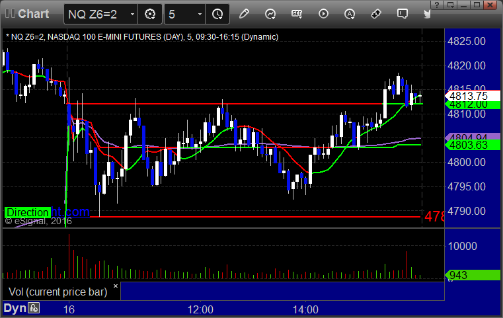This screenshot has height=318, width=503.
Task: Expand the NQ Z6=2 symbol dropdown
Action: point(132,14)
